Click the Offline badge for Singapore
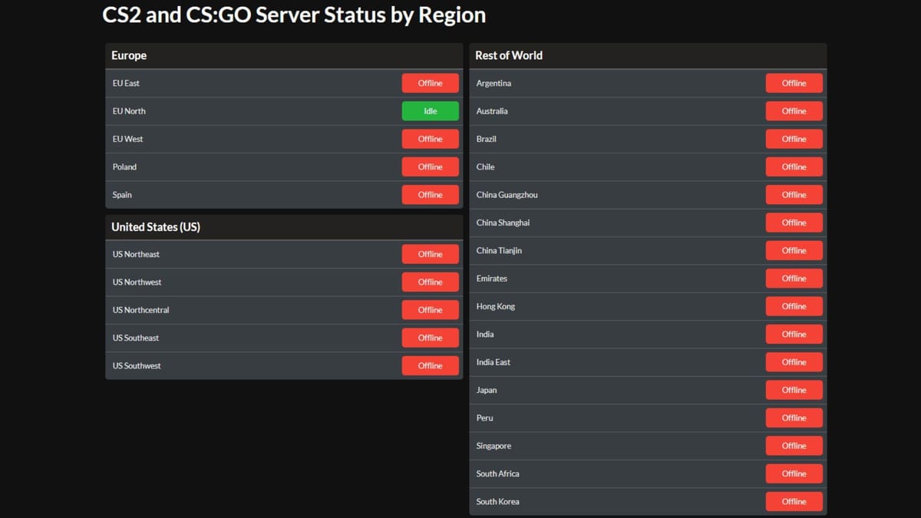 (x=794, y=446)
